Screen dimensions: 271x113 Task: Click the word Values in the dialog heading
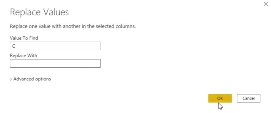click(x=56, y=12)
